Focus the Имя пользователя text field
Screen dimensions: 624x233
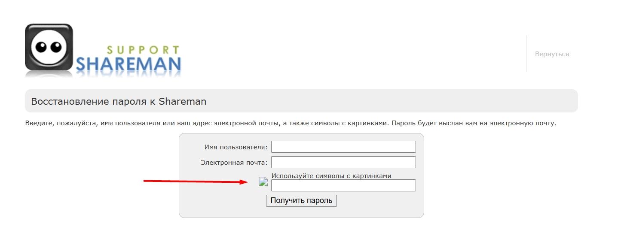[x=343, y=147]
